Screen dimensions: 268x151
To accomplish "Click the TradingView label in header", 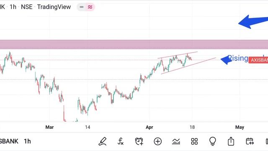I will (54, 7).
